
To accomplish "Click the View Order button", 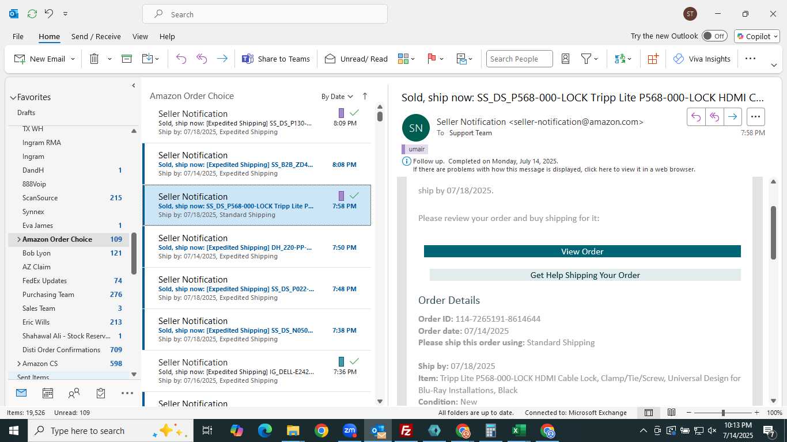I will click(x=582, y=252).
